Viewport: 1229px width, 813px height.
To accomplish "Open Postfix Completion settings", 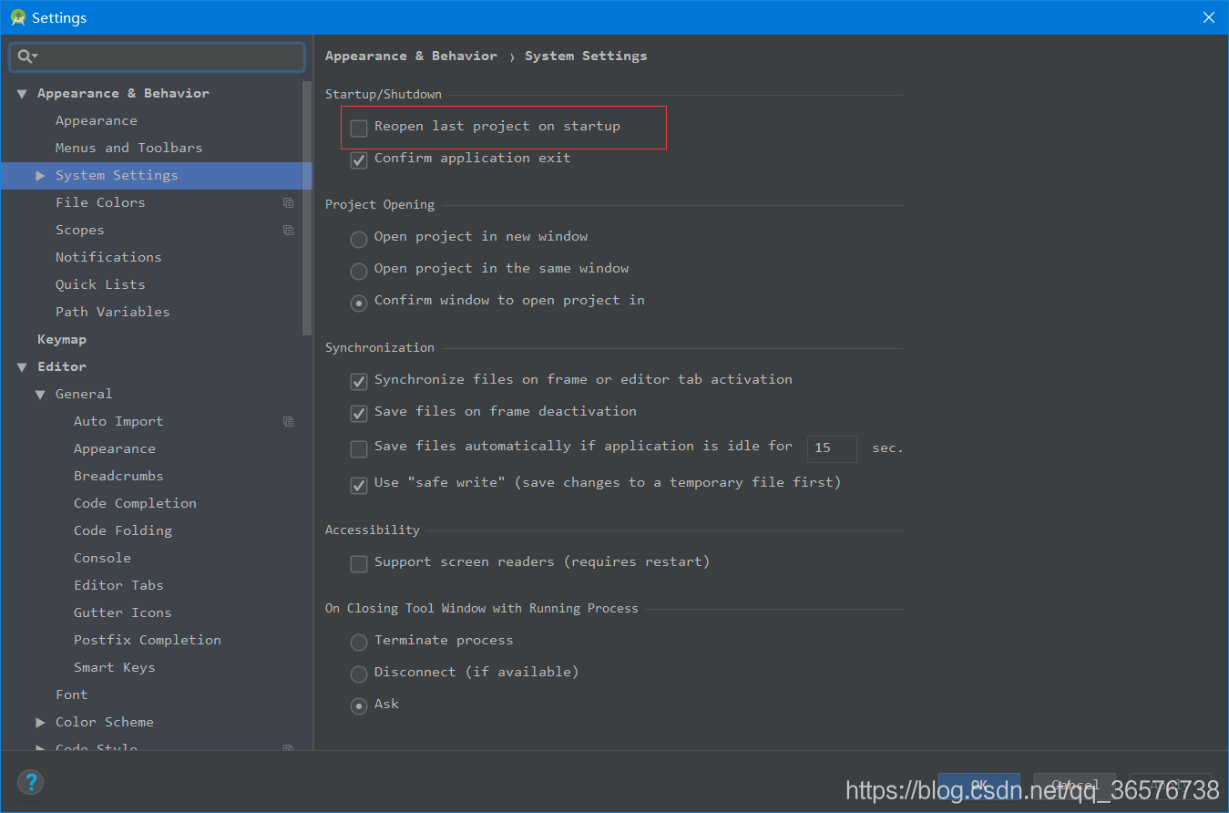I will (x=148, y=640).
